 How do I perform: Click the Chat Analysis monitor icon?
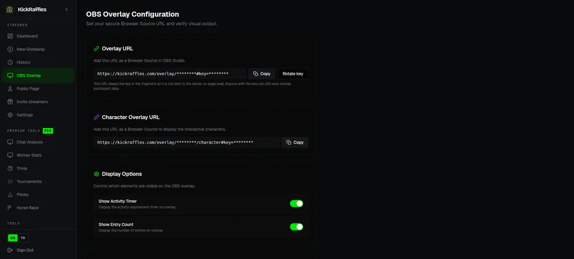10,142
